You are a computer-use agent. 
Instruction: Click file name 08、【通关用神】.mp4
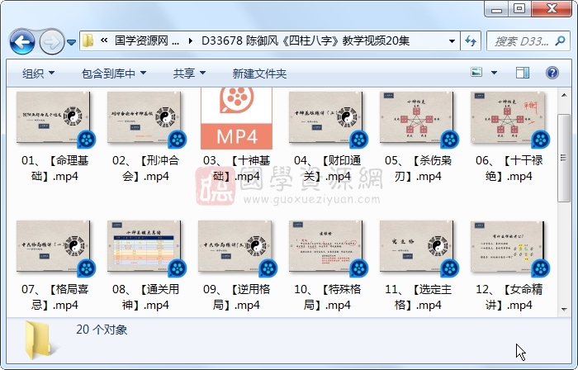tap(145, 297)
